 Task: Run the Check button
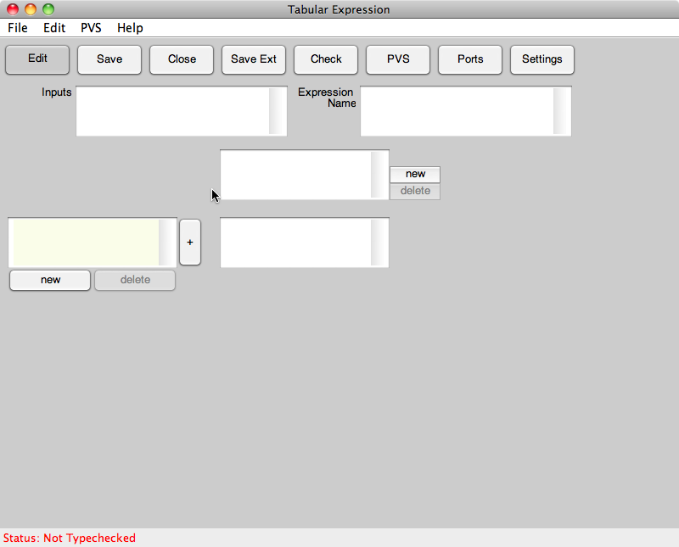(326, 59)
